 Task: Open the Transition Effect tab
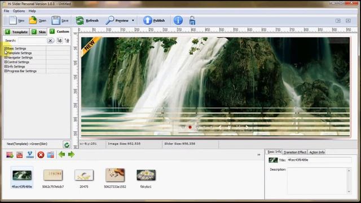tap(295, 152)
